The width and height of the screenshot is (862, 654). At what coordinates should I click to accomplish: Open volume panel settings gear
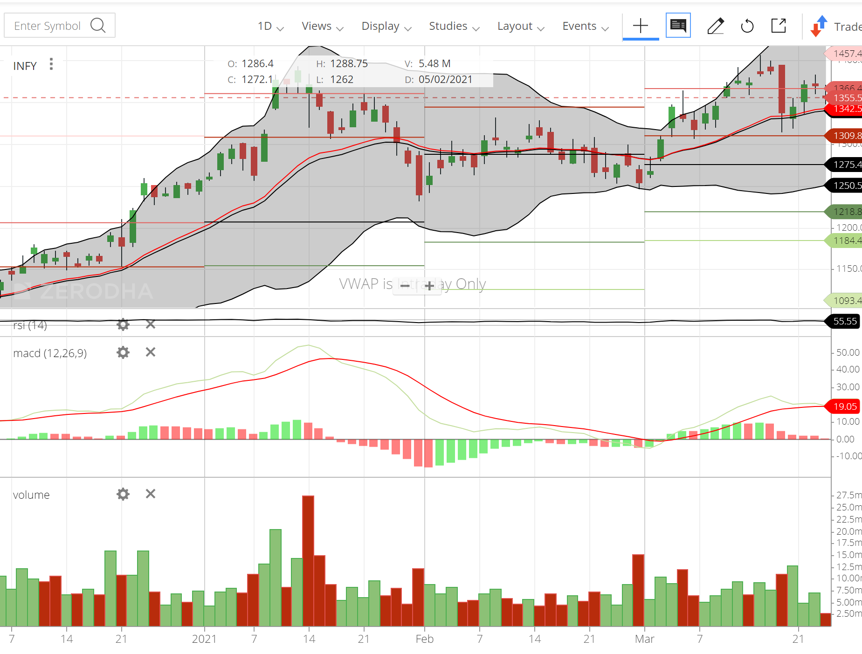123,494
